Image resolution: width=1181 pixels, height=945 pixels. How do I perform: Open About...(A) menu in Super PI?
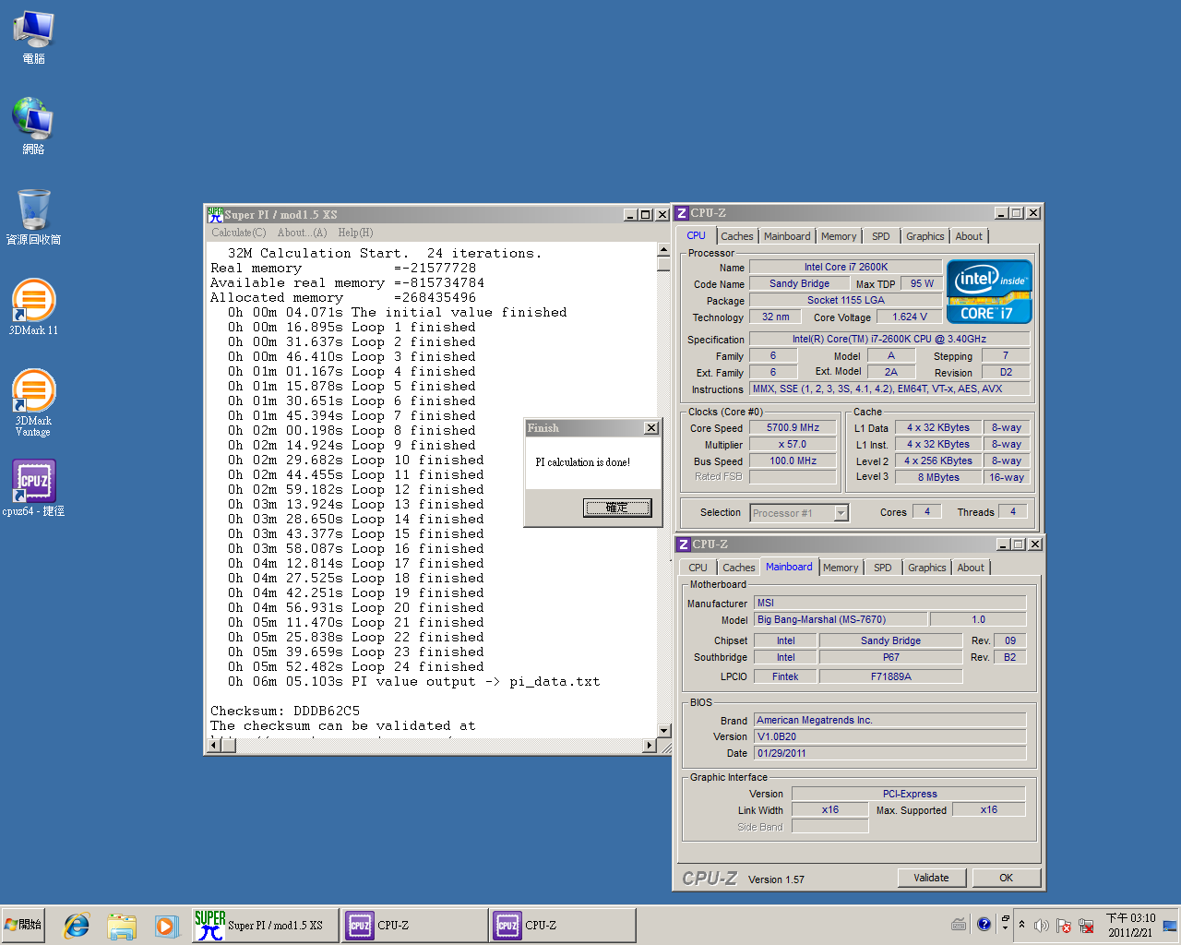pyautogui.click(x=302, y=233)
